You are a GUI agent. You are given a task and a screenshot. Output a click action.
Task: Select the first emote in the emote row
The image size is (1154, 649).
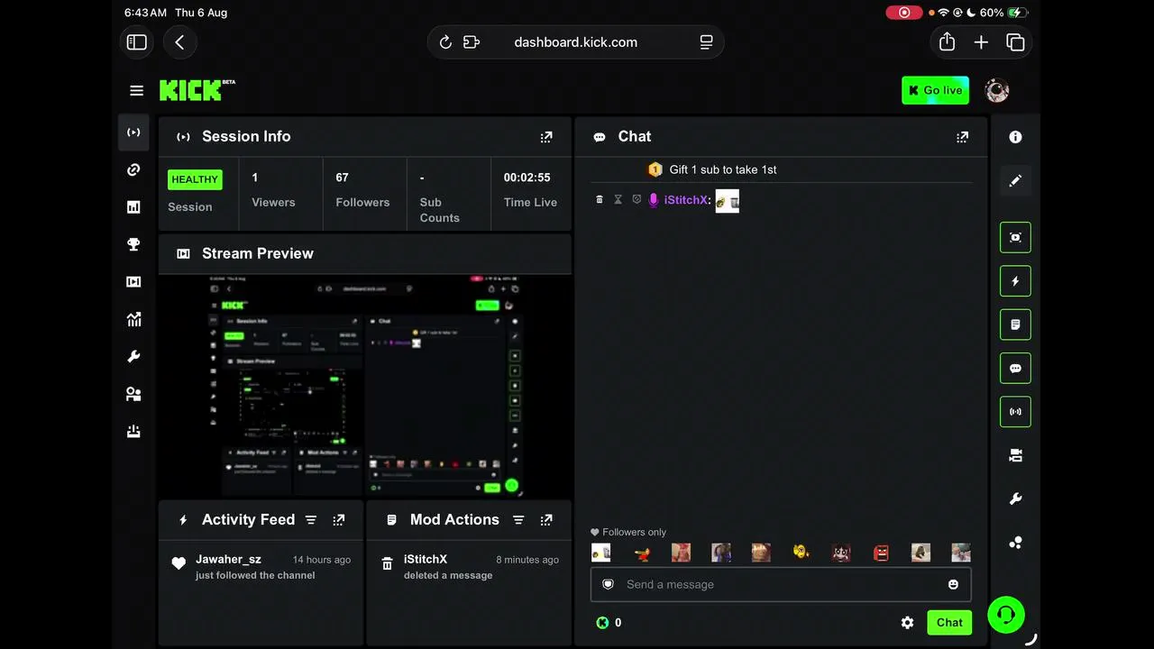tap(600, 553)
